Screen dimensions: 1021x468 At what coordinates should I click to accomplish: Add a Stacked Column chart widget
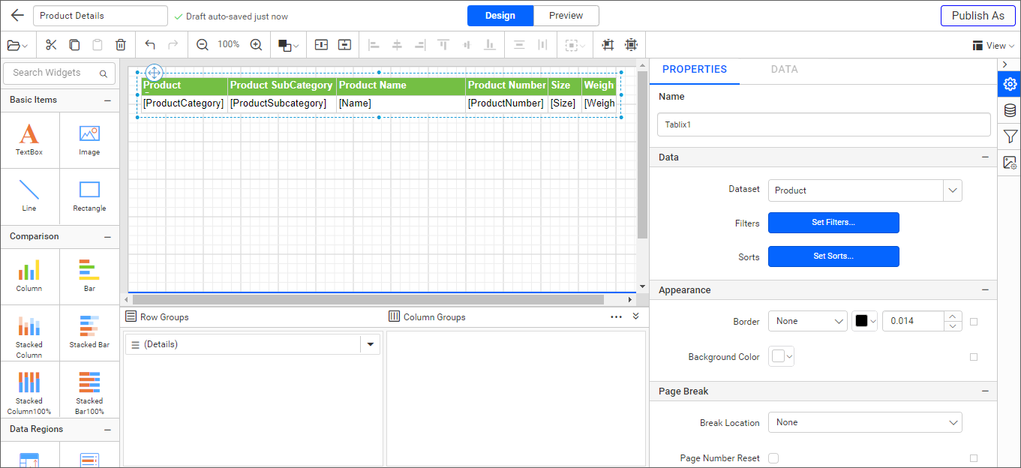pyautogui.click(x=29, y=333)
